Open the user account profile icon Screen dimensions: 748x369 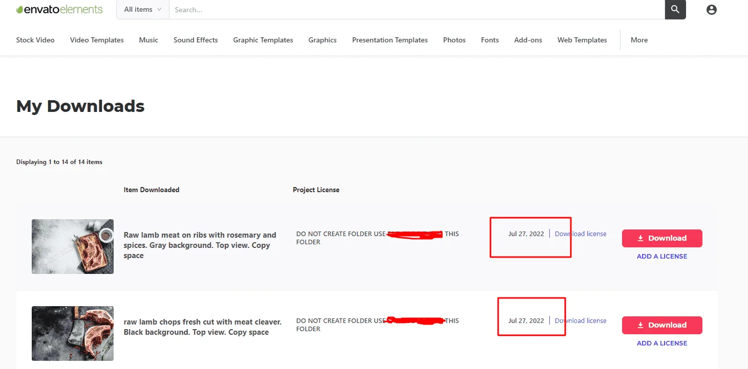[x=711, y=9]
